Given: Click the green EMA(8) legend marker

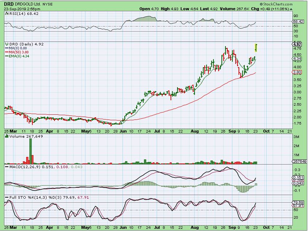Looking at the screenshot, I should [x=6, y=56].
